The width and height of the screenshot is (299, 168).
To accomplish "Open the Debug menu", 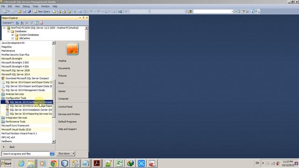I will [x=26, y=6].
